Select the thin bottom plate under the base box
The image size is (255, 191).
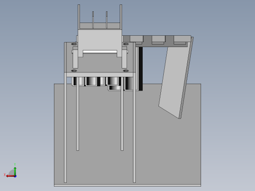(127, 186)
